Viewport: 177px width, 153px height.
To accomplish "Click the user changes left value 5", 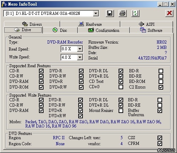I will (x=121, y=138).
